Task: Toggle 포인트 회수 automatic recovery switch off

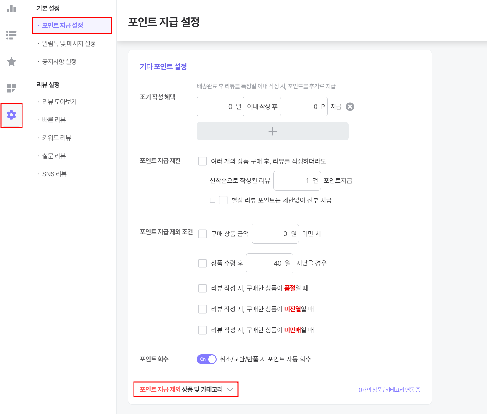Action: 207,359
